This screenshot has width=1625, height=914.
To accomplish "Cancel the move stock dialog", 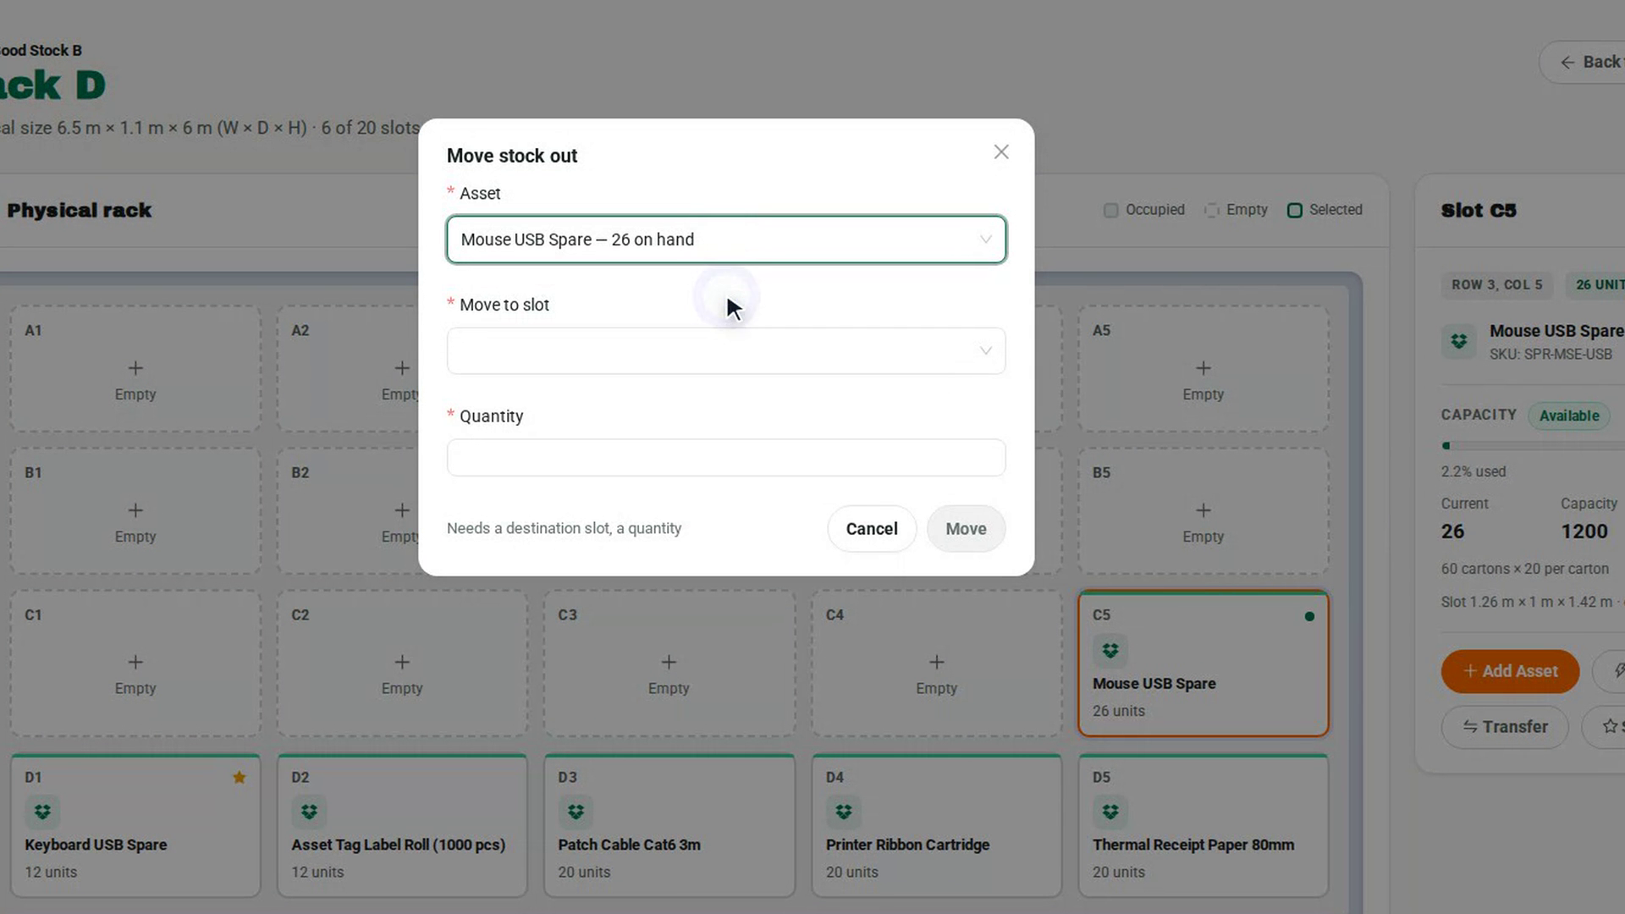I will pyautogui.click(x=872, y=529).
